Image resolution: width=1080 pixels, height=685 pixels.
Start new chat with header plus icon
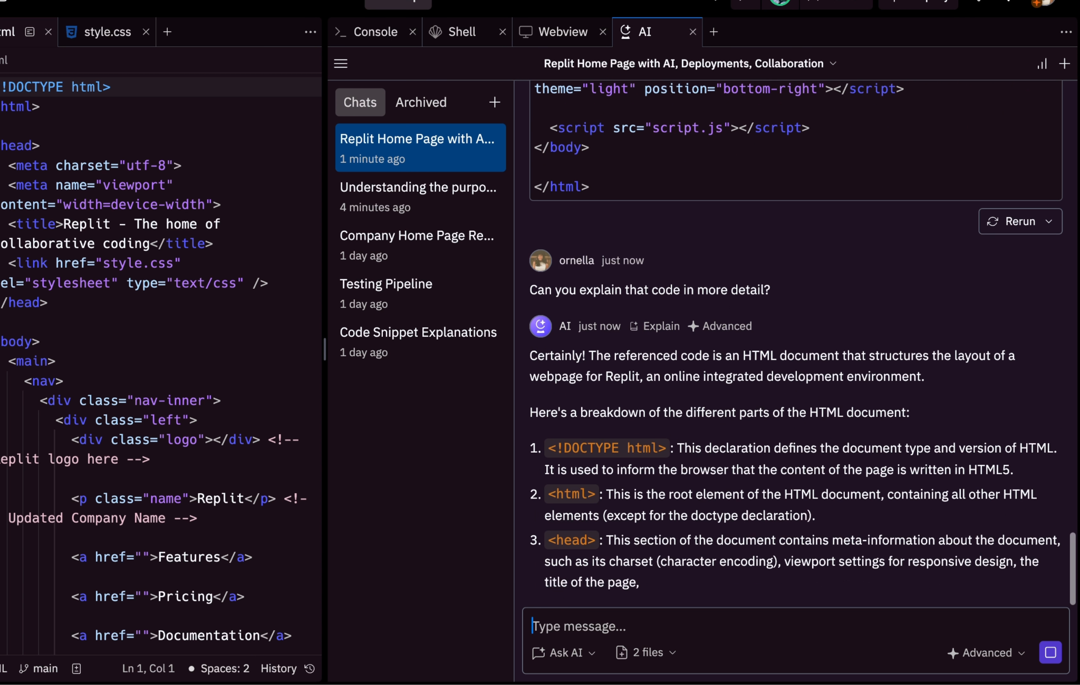[1065, 64]
